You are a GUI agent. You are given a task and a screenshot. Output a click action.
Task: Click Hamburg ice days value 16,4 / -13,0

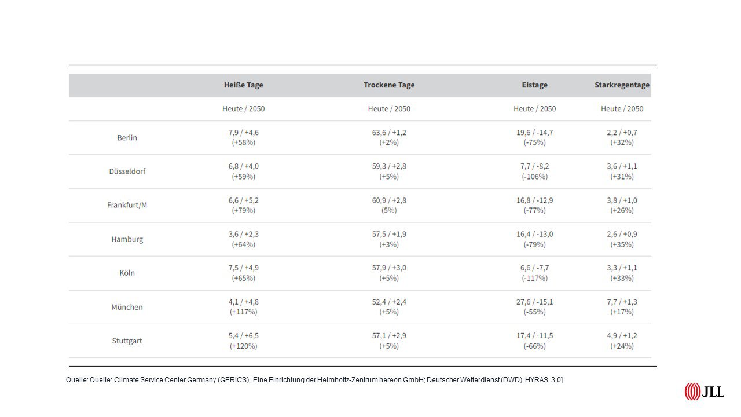(x=534, y=234)
